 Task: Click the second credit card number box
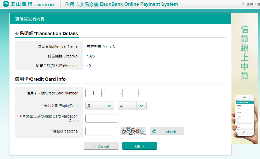[112, 93]
